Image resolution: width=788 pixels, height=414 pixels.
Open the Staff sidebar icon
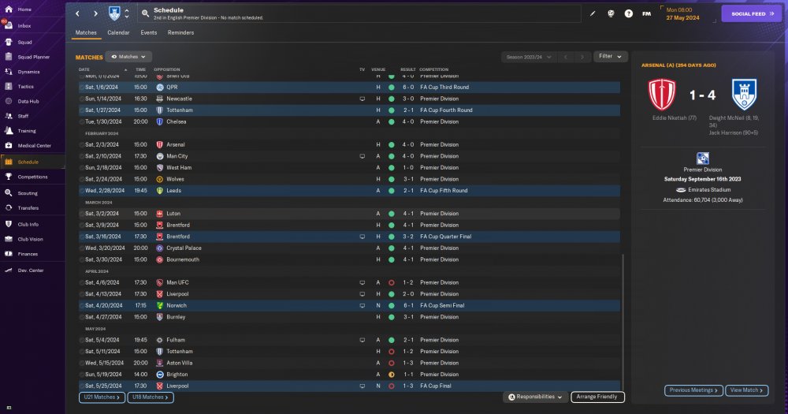(x=9, y=116)
